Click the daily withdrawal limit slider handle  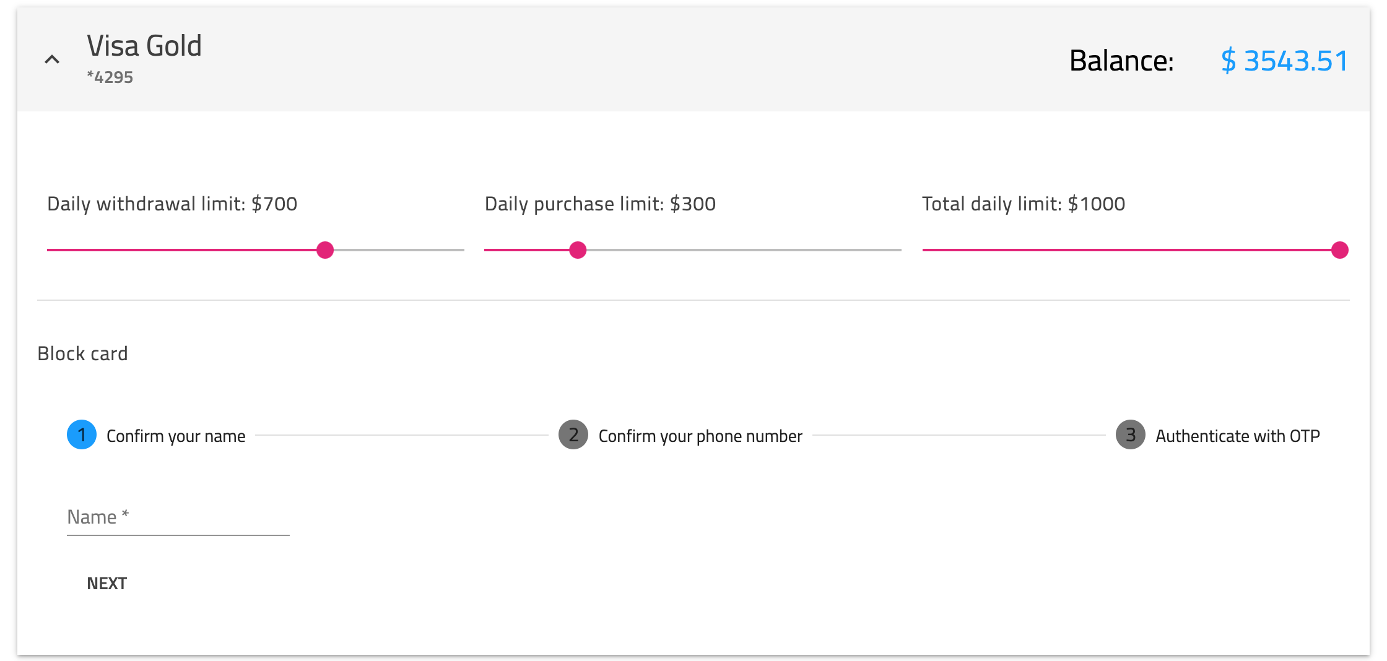325,250
